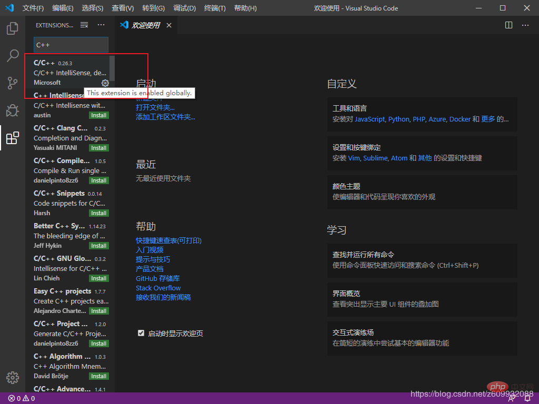Open the 帮助(H) menu
539x404 pixels.
pyautogui.click(x=245, y=8)
